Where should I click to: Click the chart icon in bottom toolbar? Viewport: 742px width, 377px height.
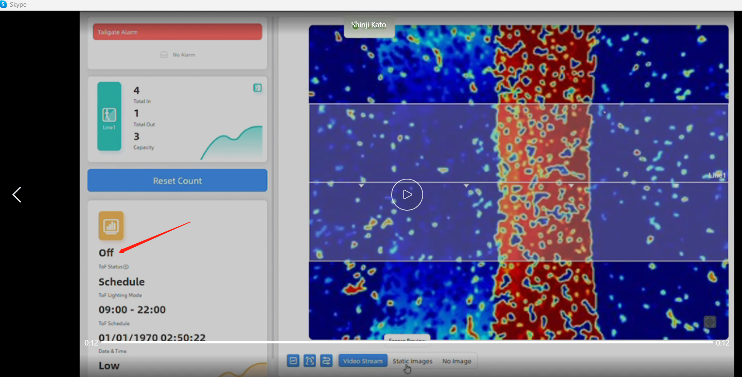[x=293, y=361]
